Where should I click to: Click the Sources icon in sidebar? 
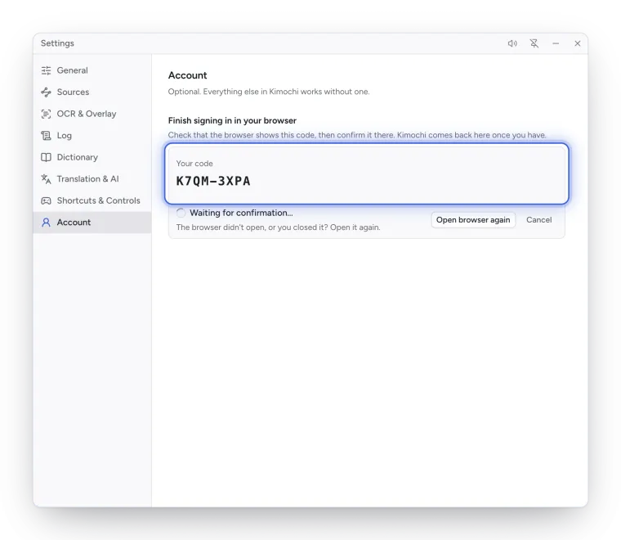point(46,92)
